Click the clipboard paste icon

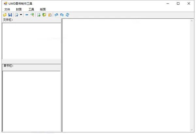50,15
